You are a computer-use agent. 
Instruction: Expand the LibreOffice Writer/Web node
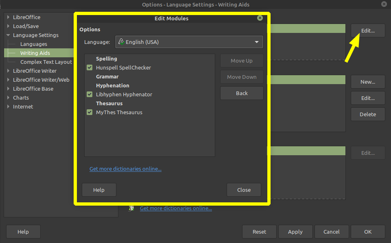click(x=8, y=80)
